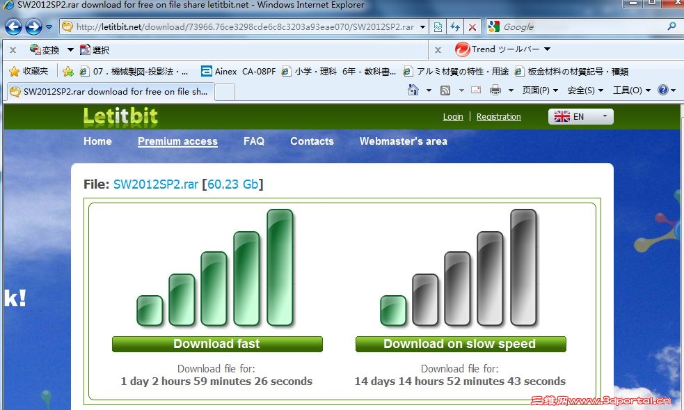This screenshot has width=684, height=410.
Task: Go to the Home nav item
Action: coord(97,141)
